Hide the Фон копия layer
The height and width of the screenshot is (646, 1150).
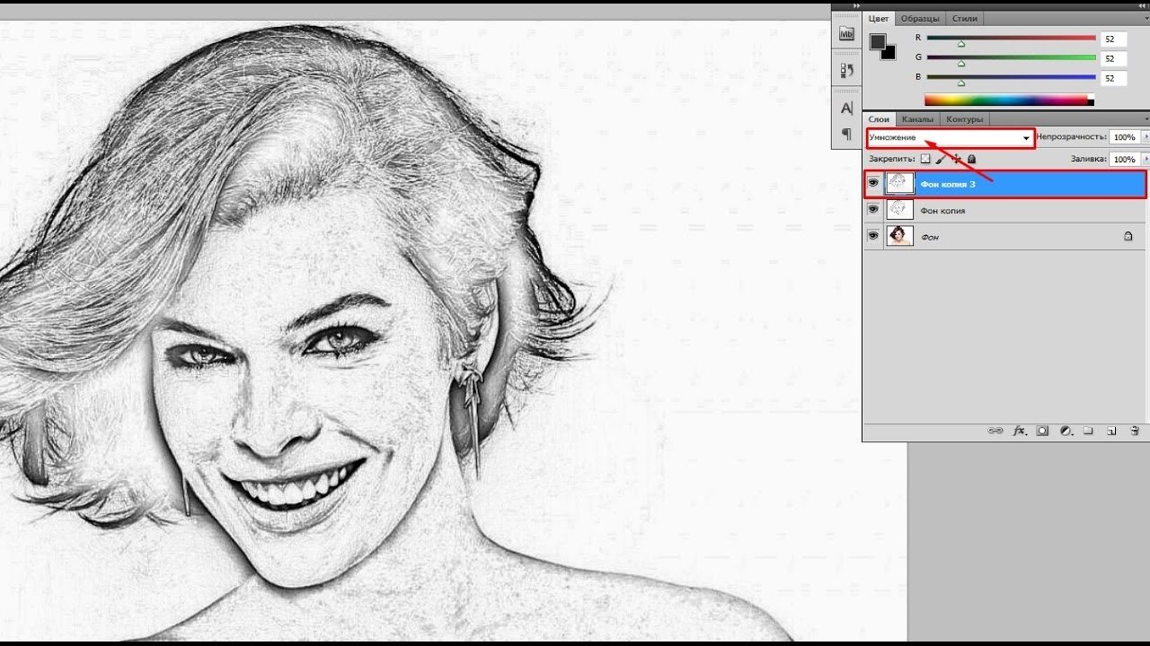click(x=873, y=209)
